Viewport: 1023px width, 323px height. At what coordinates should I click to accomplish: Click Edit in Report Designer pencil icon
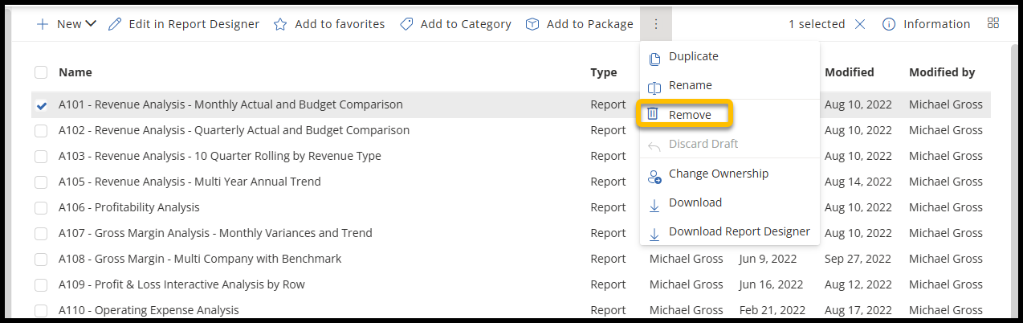coord(116,24)
